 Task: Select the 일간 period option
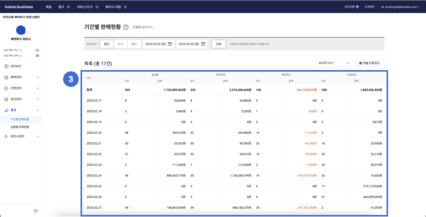106,44
